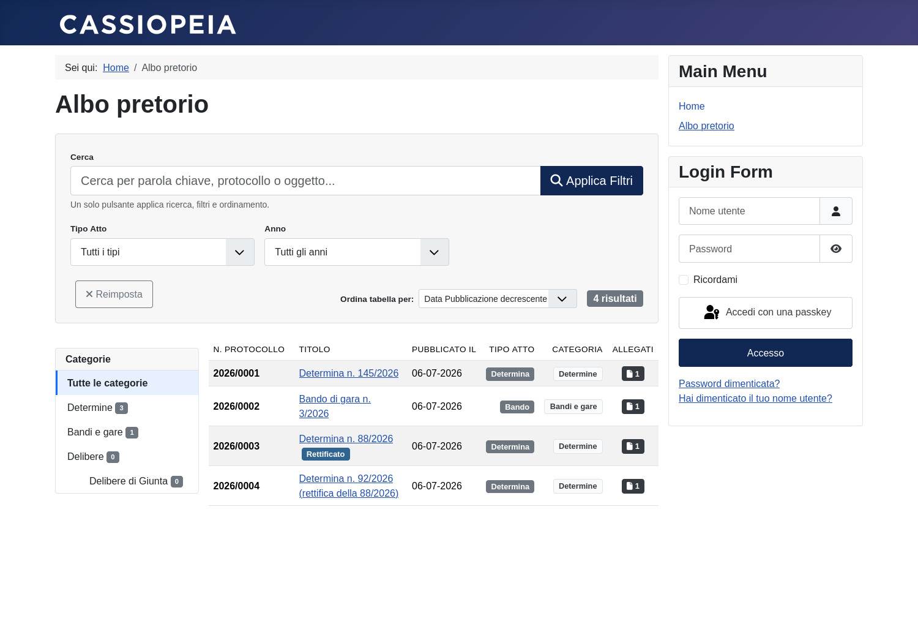
Task: Click the CASSIOPEIA site logo
Action: [147, 24]
